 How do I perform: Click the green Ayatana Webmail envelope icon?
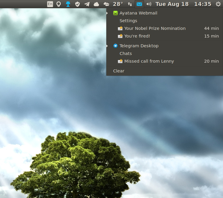[x=115, y=13]
